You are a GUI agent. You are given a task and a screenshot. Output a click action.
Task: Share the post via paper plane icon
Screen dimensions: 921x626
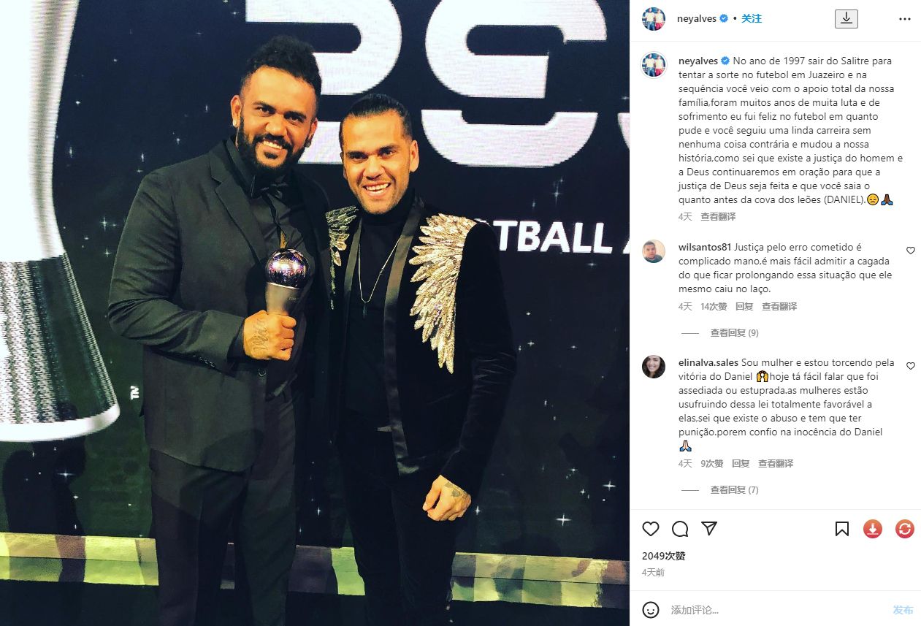click(x=709, y=529)
